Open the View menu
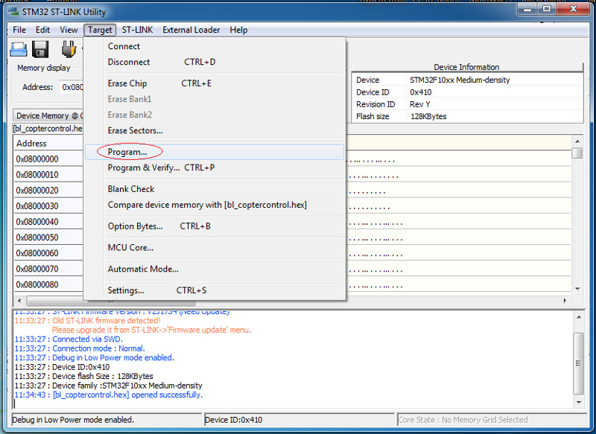Screen dimensions: 596x434 click(69, 30)
